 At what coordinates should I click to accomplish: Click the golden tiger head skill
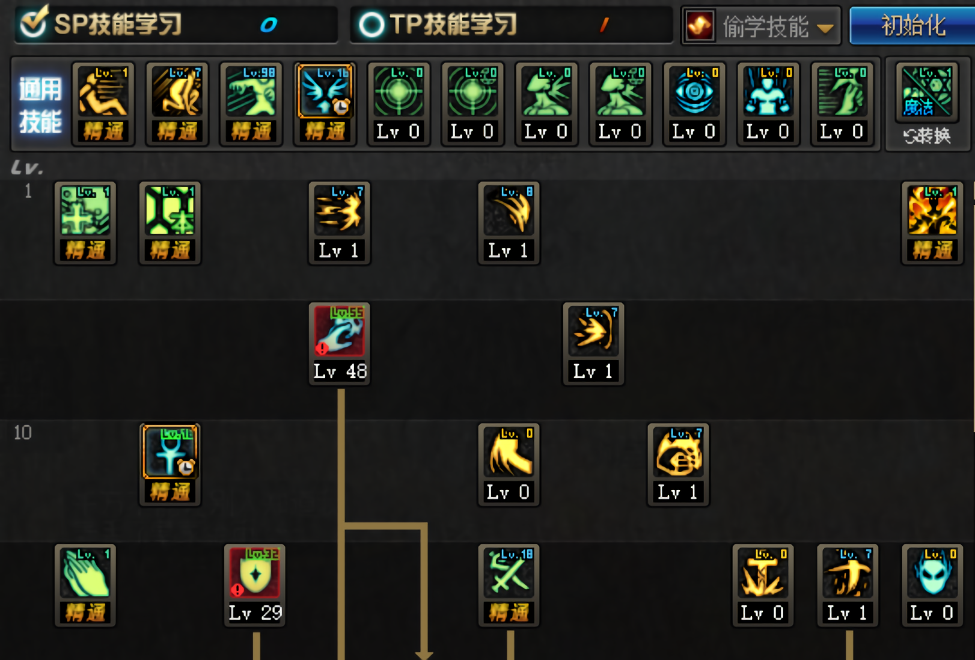pos(678,464)
